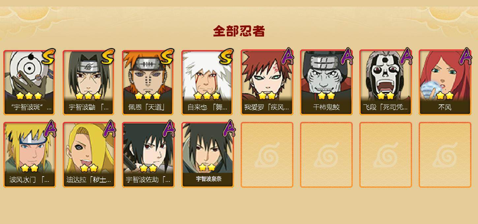Click the A rank badge on the 不风 card
Image resolution: width=478 pixels, height=224 pixels.
click(465, 56)
